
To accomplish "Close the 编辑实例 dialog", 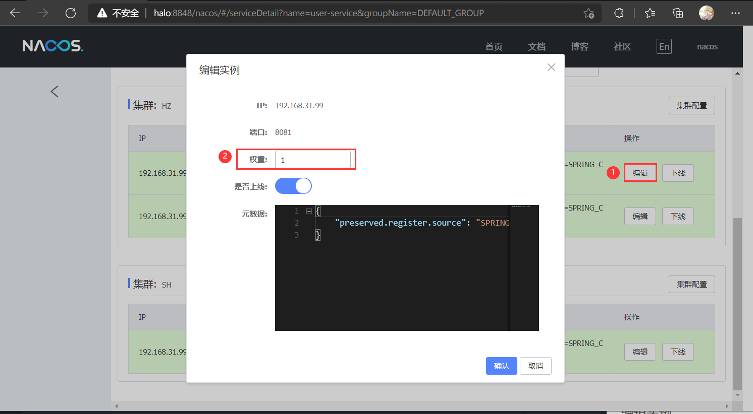I will coord(551,67).
